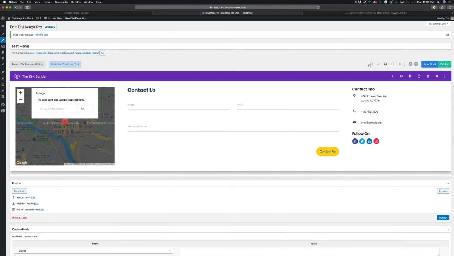Dismiss the Post draft updated notice
Screen dimensions: 454x256
click(x=448, y=34)
